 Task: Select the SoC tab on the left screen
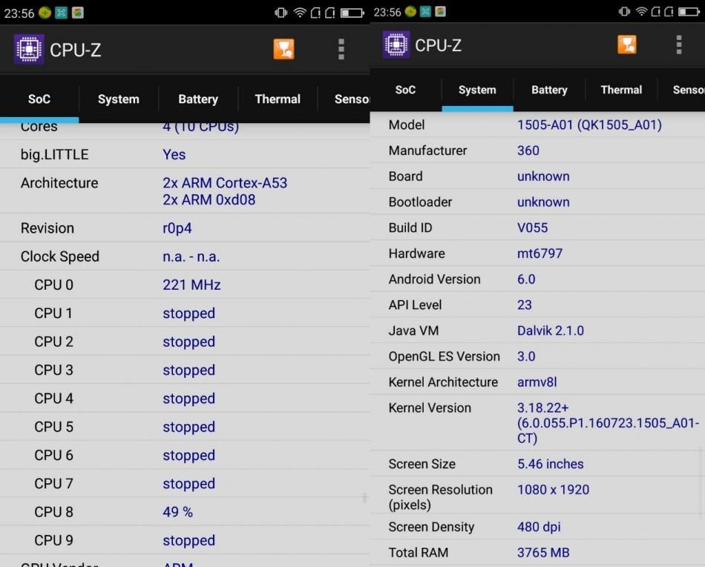coord(39,99)
